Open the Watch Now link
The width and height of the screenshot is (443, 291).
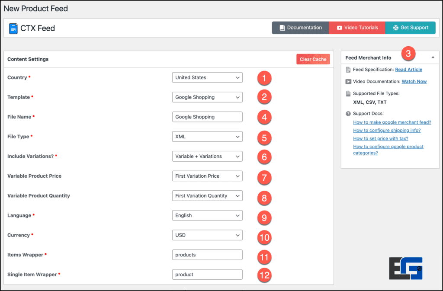coord(414,82)
